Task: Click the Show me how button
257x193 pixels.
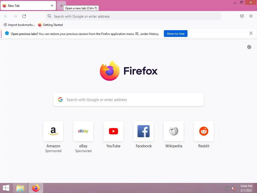Action: [175, 34]
